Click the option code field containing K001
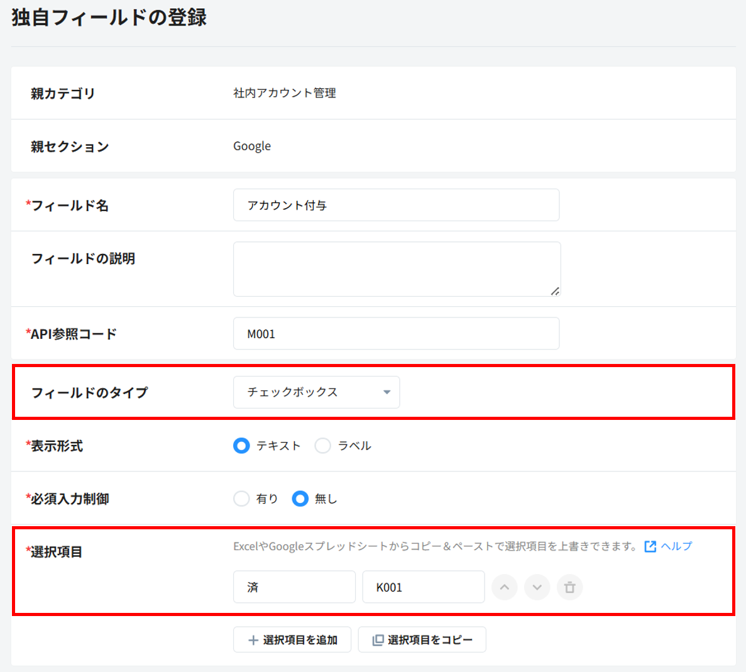Viewport: 746px width, 672px height. [423, 587]
